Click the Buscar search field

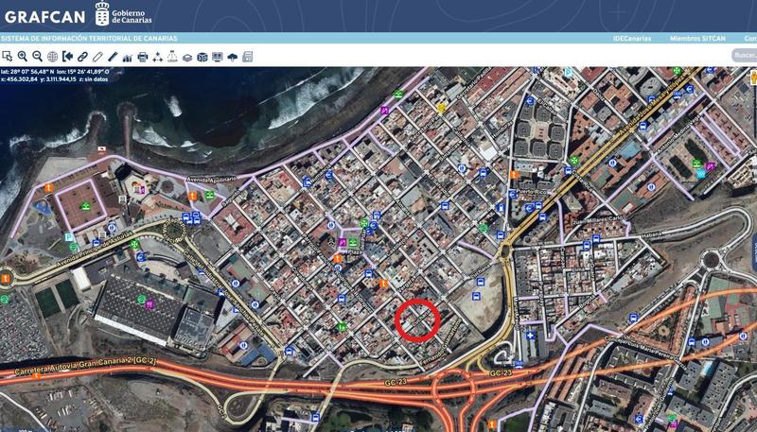tap(745, 56)
